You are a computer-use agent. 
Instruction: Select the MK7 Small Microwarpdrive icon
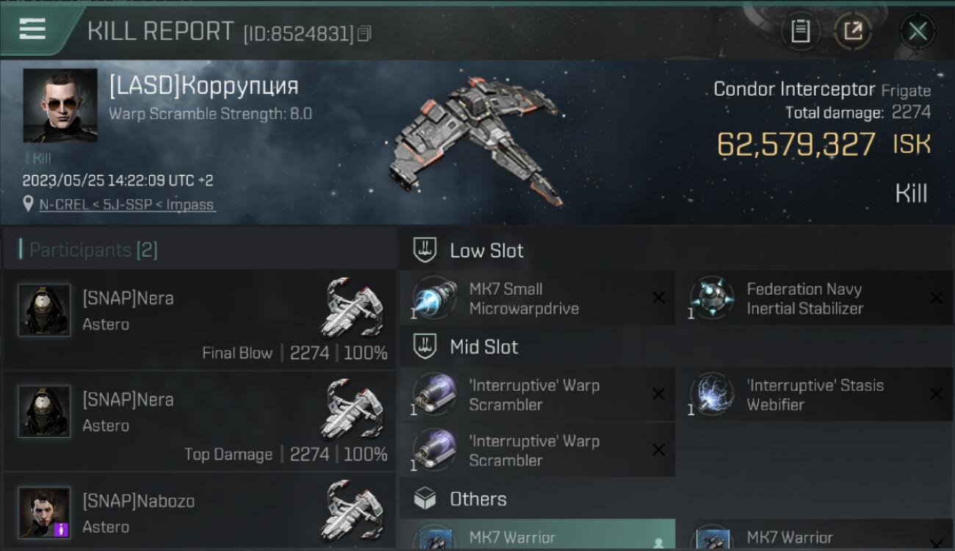[435, 298]
